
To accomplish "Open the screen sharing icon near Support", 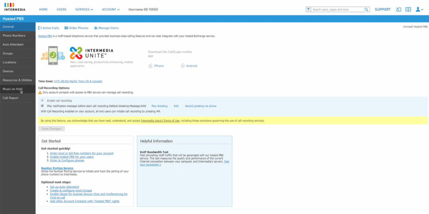I will click(x=398, y=9).
